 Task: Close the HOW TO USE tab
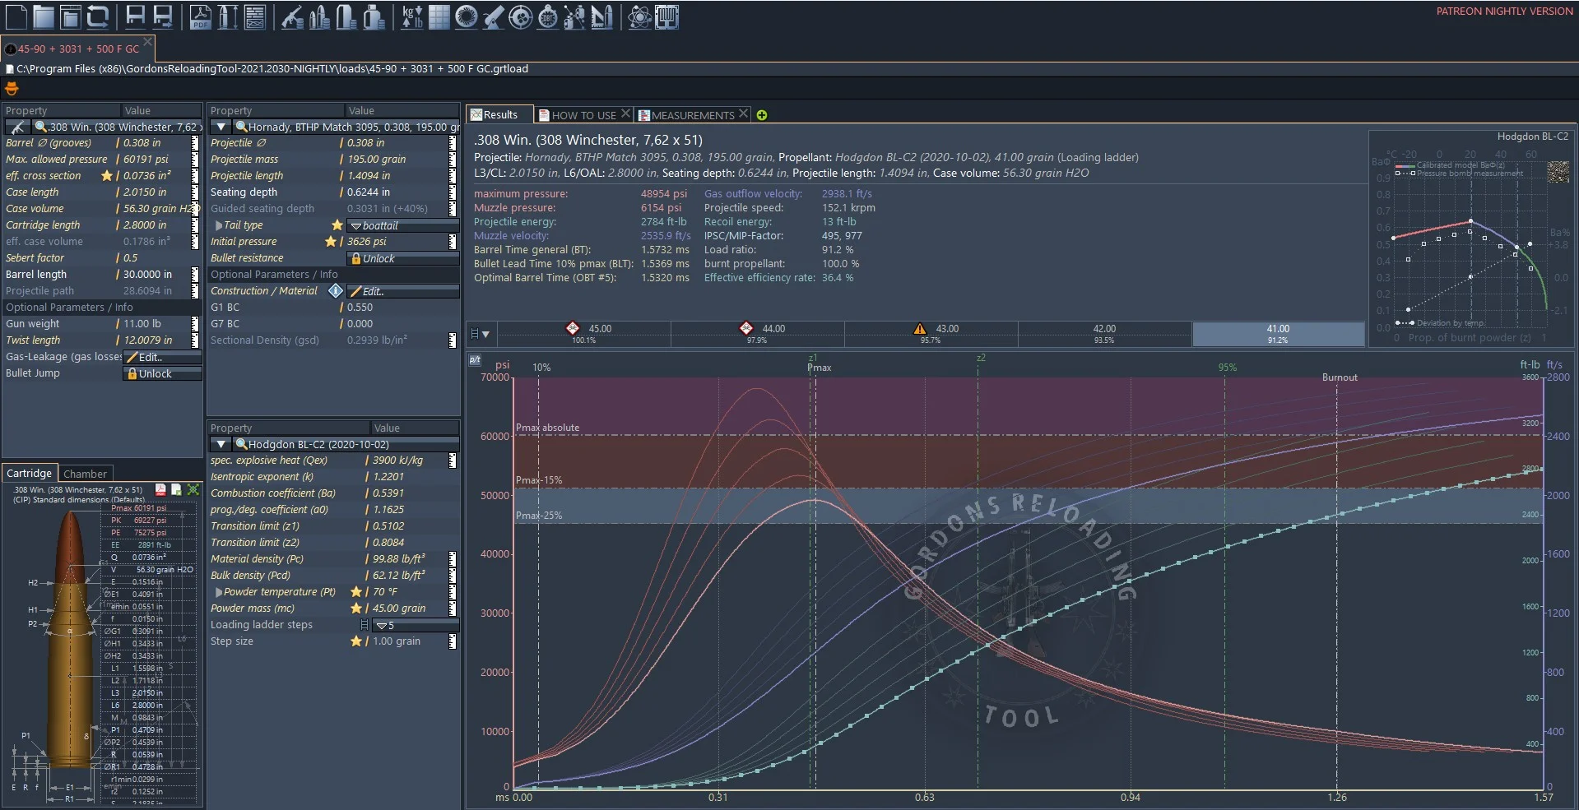click(x=625, y=113)
